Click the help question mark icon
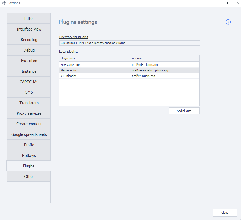This screenshot has width=241, height=220. pos(228,22)
